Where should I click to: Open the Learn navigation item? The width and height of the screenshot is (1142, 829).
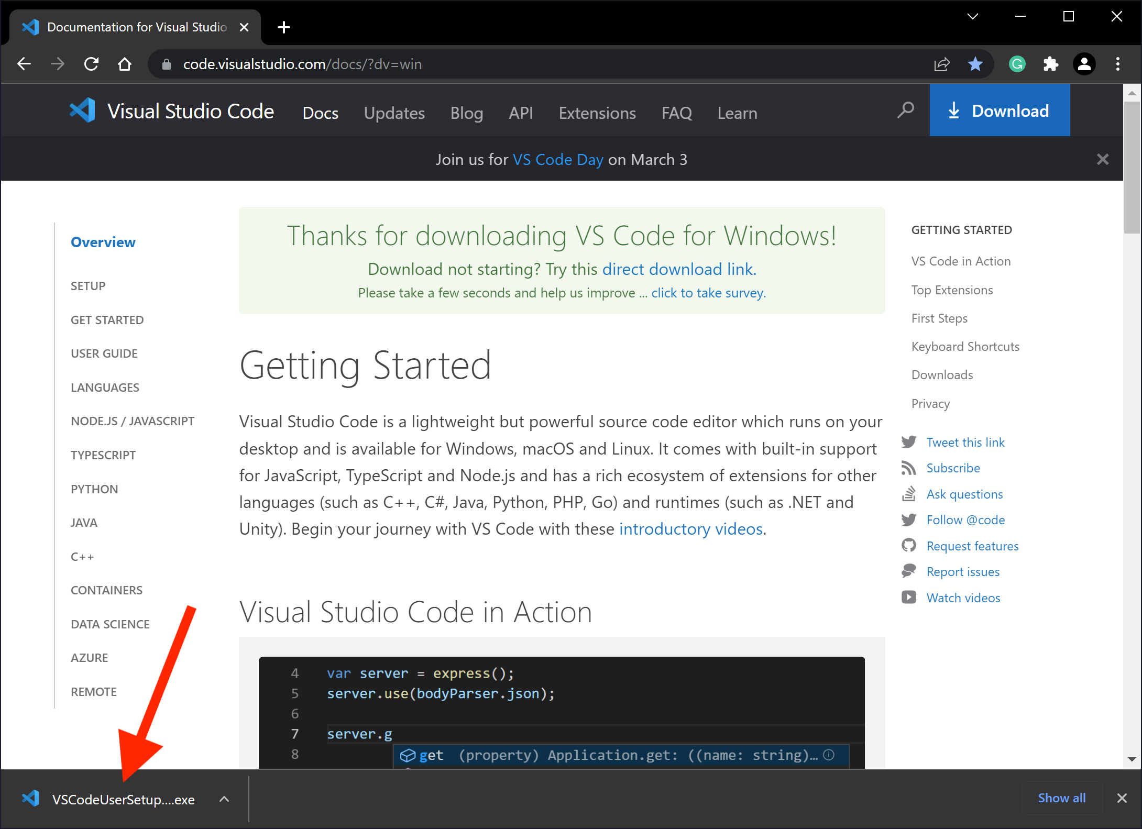point(737,113)
